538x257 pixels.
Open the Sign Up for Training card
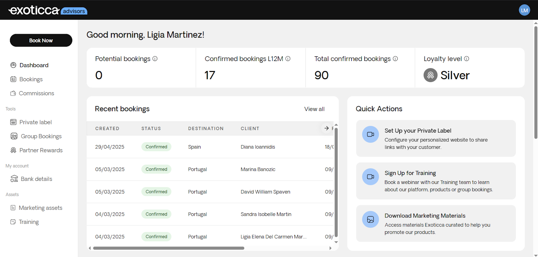coord(435,181)
